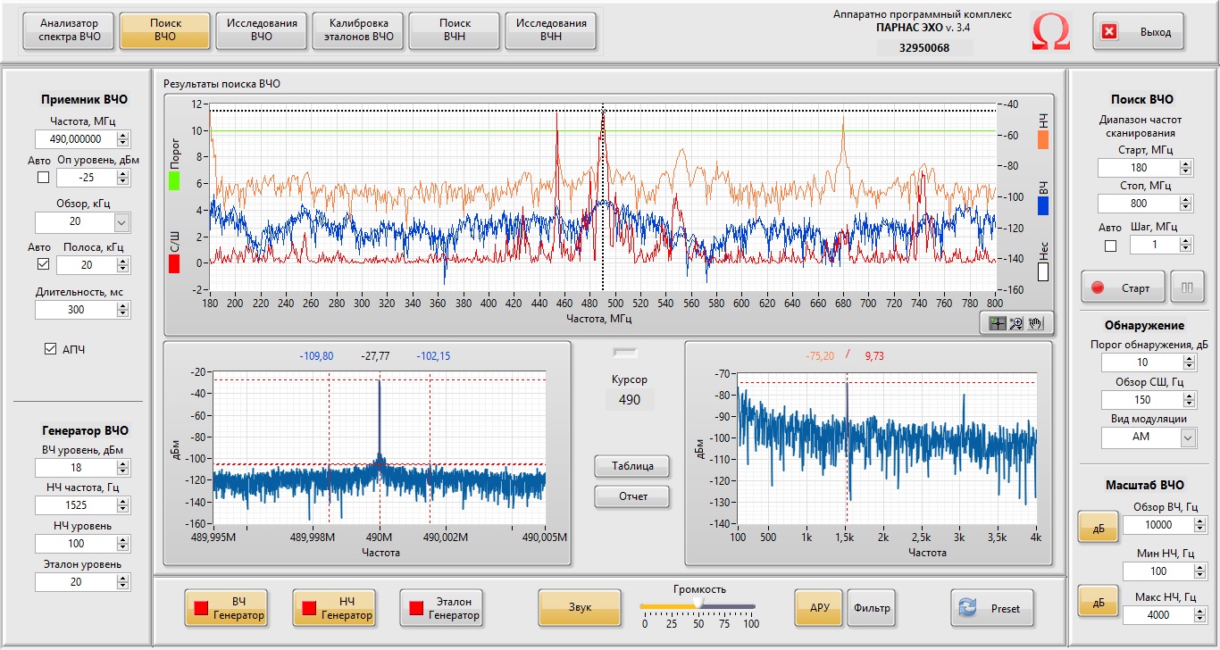Click the Макс НЧ, Гц input field
Image resolution: width=1220 pixels, height=650 pixels.
pos(1157,615)
